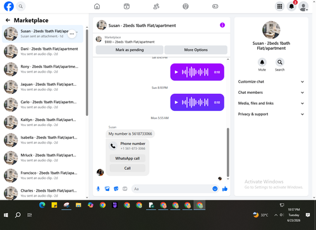Click the conversation list scrollbar
The image size is (316, 230).
tap(87, 72)
